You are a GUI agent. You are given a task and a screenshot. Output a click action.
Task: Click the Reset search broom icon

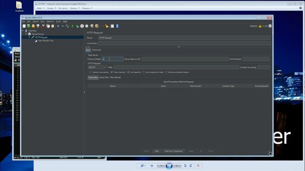(x=107, y=26)
